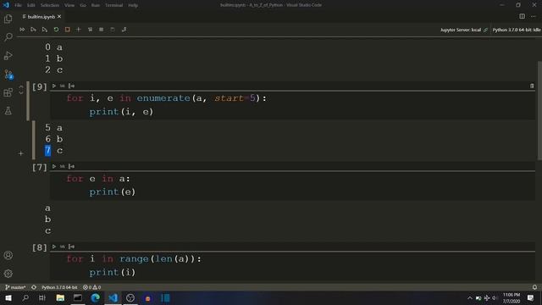This screenshot has width=542, height=305.
Task: Open File Explorer from the taskbar
Action: pos(60,298)
